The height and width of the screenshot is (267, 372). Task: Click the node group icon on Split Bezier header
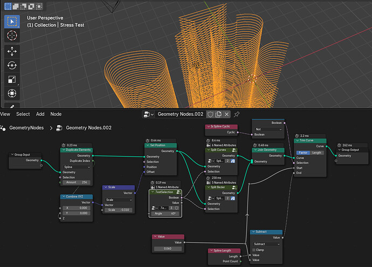coord(234,187)
